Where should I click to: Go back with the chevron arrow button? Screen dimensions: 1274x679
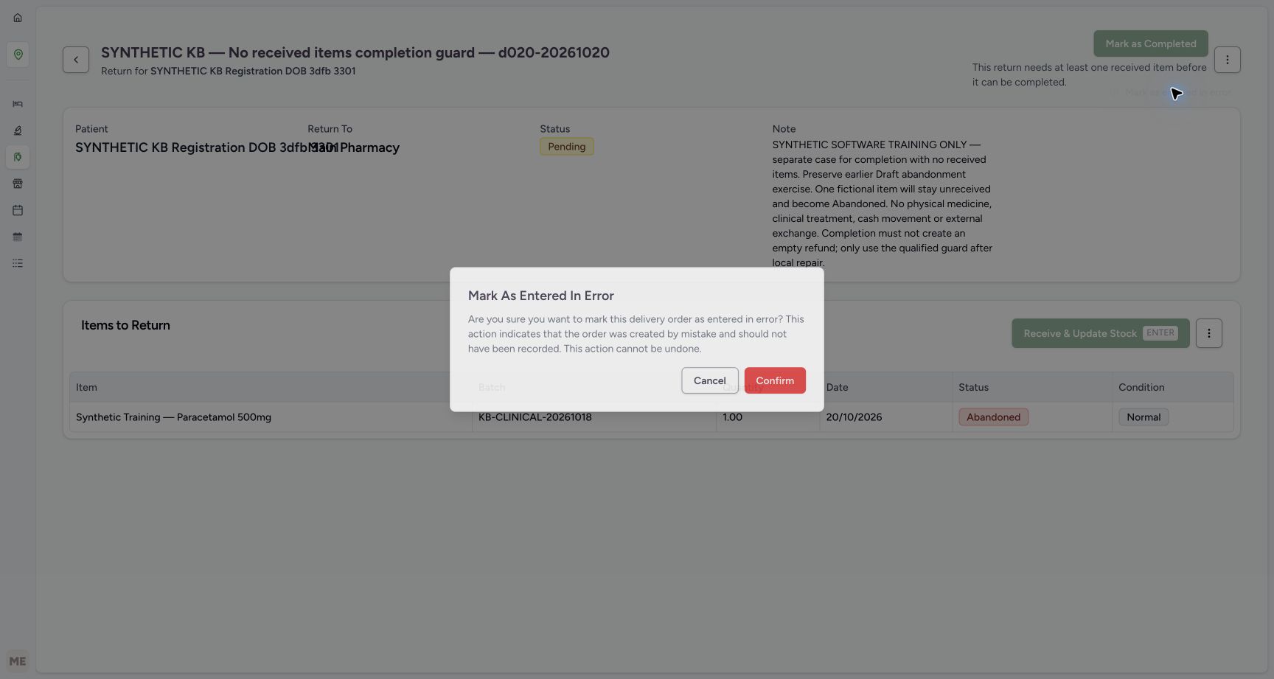click(76, 60)
